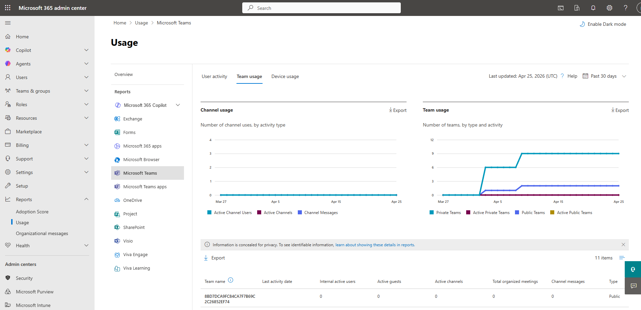Toggle Channel Messages legend series
Image resolution: width=641 pixels, height=310 pixels.
click(318, 213)
